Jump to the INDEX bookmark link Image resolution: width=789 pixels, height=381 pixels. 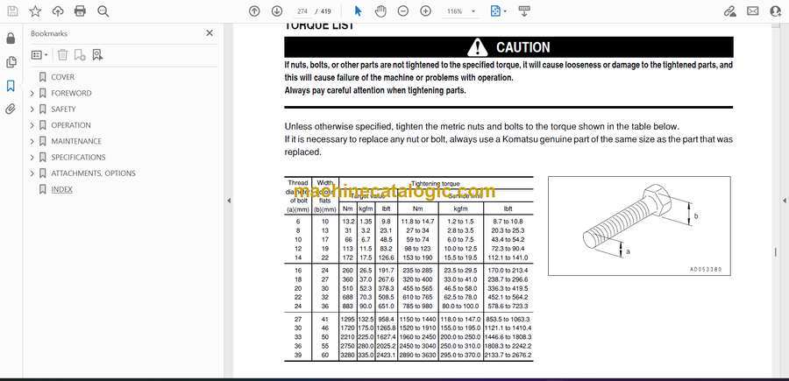point(61,189)
